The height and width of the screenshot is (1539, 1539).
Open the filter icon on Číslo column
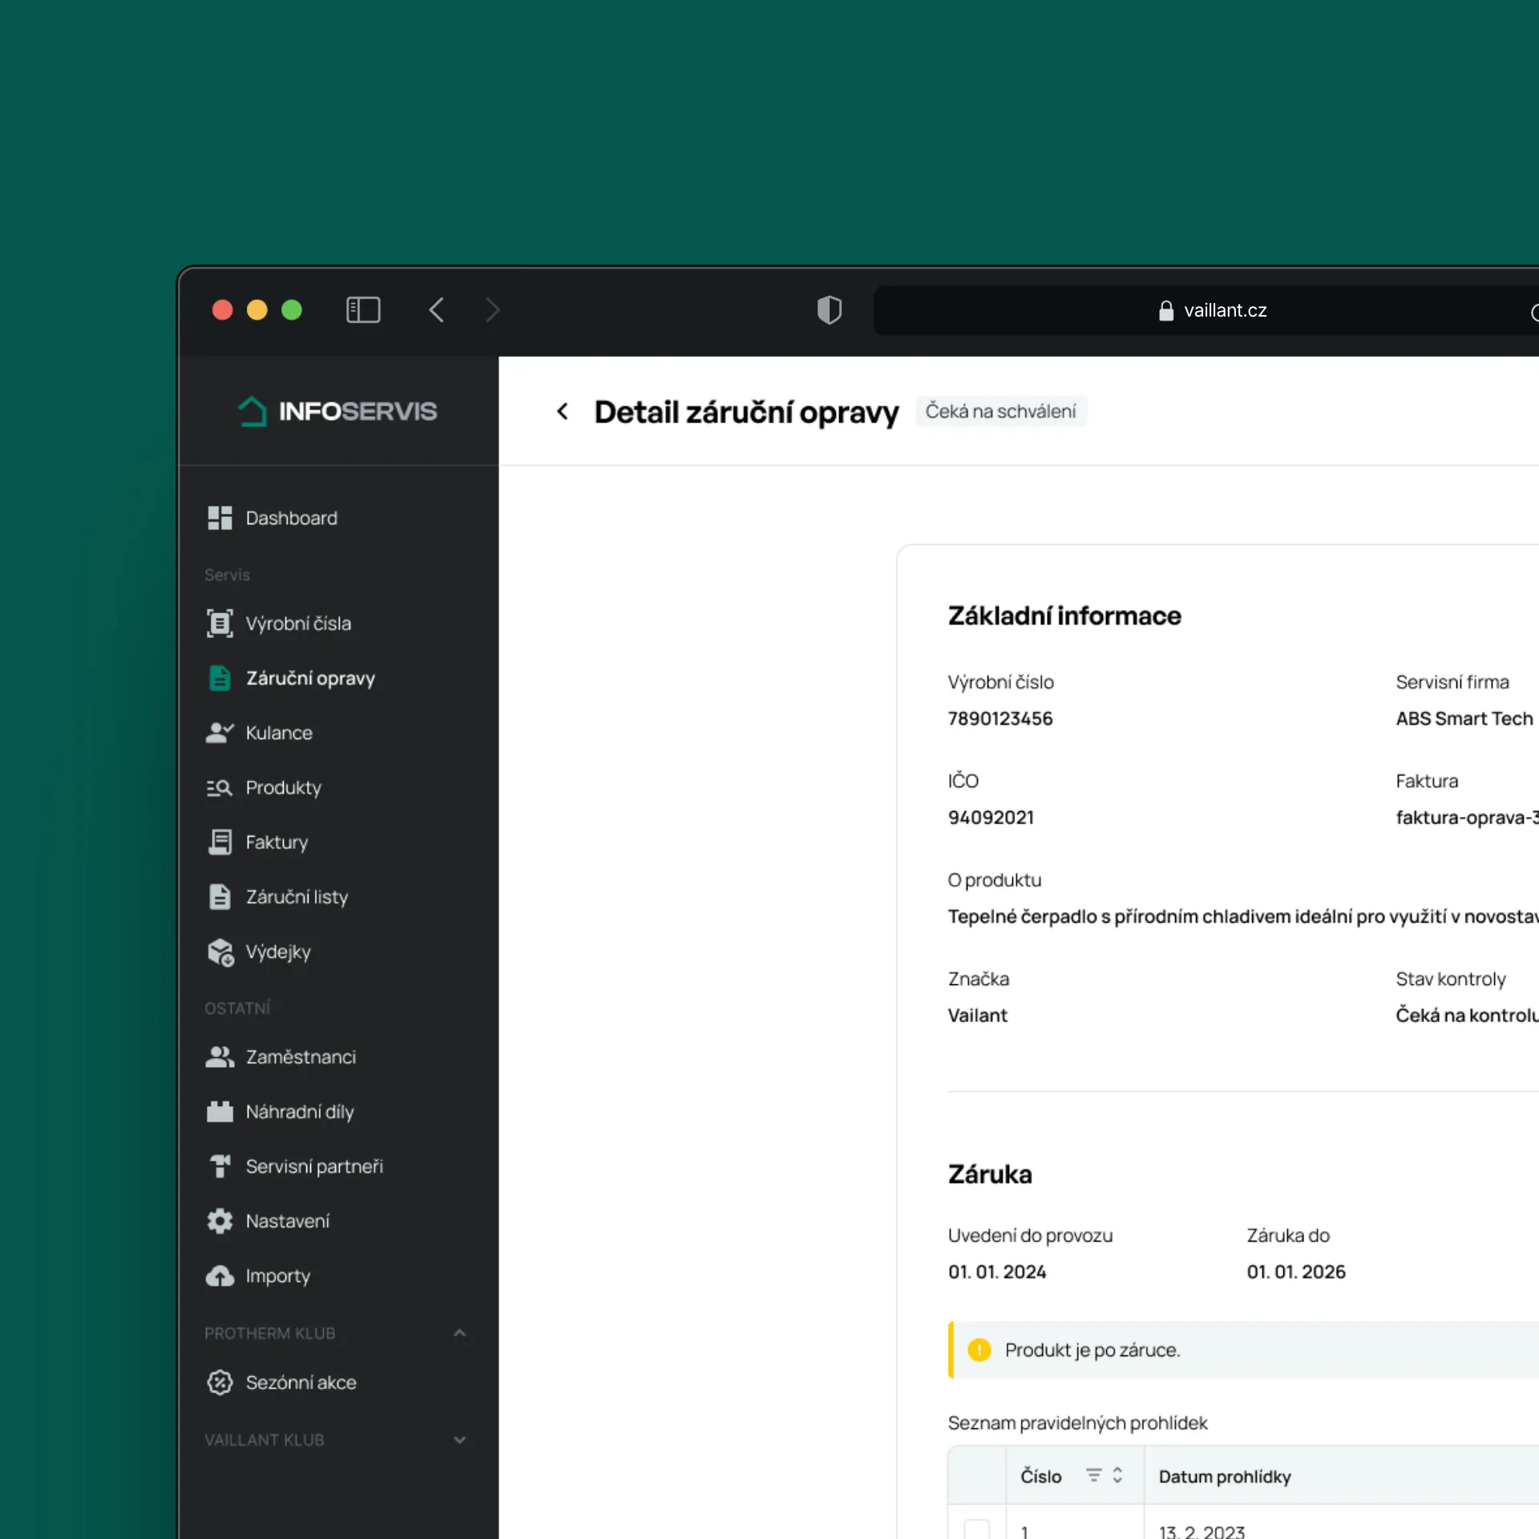1093,1476
